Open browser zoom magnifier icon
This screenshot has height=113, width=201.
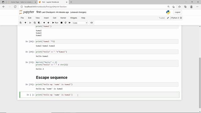[168, 7]
